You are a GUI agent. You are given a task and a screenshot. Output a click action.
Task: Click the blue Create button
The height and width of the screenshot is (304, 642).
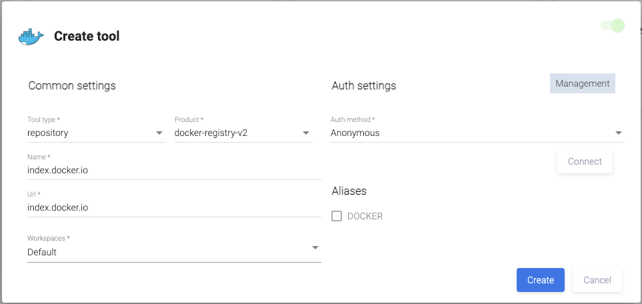click(540, 280)
